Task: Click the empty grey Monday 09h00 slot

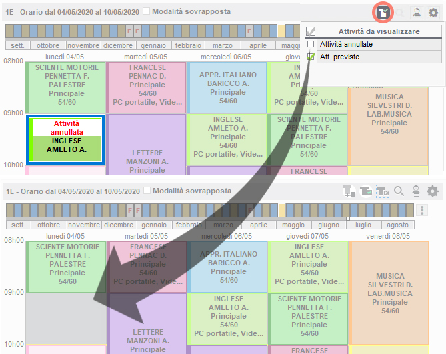Action: (x=66, y=319)
